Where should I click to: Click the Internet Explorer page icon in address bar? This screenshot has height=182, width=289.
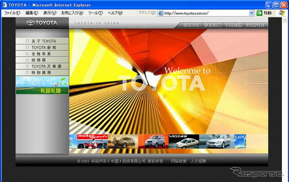point(161,13)
